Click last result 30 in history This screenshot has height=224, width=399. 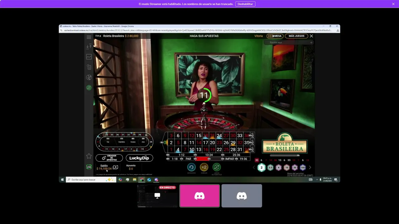[257, 160]
